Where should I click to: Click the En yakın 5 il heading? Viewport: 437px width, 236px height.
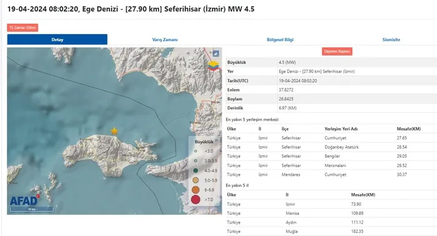pyautogui.click(x=237, y=186)
